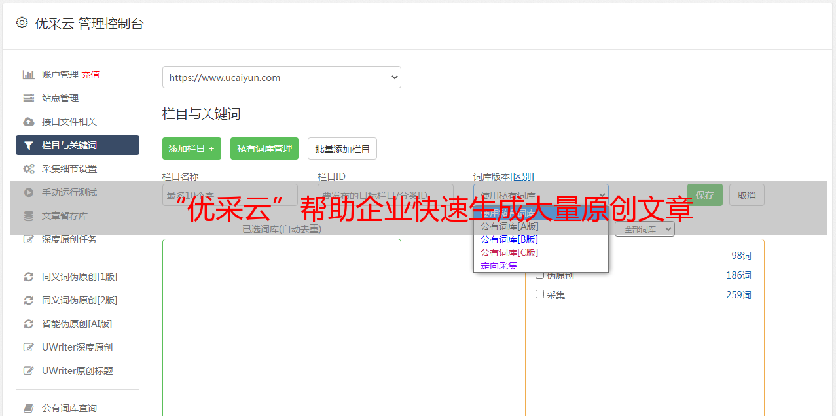The width and height of the screenshot is (836, 416).
Task: Click the 批量添加栏目 button
Action: (x=342, y=148)
